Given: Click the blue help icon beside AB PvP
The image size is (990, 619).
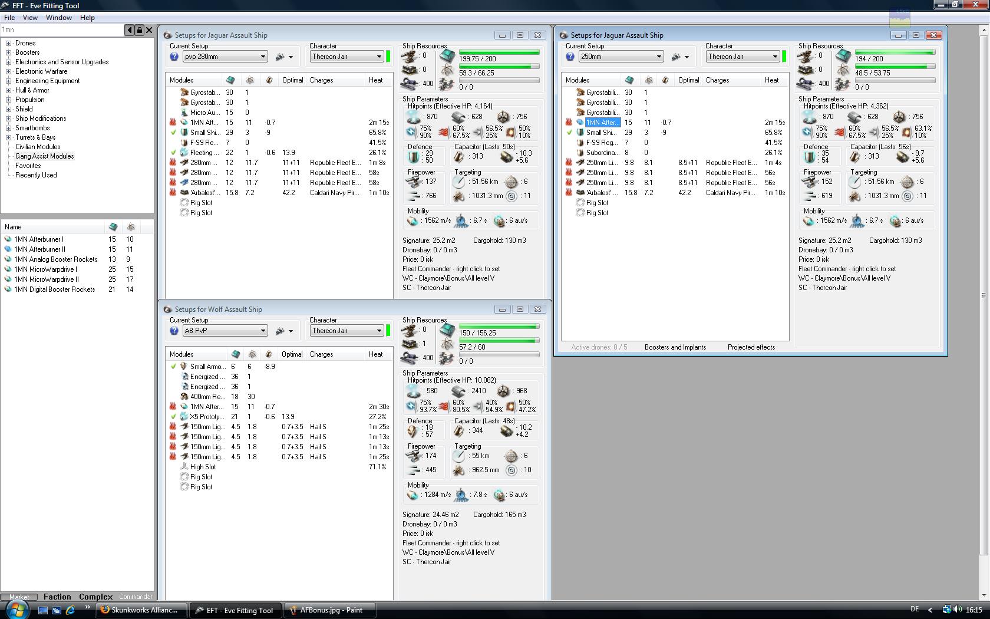Looking at the screenshot, I should coord(174,331).
